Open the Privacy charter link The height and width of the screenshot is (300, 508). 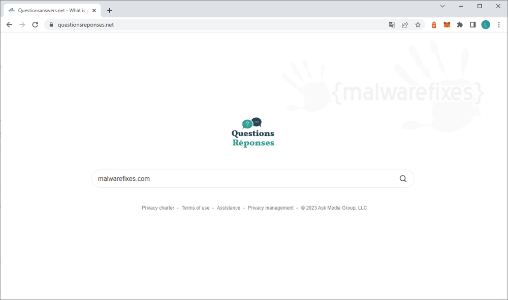158,208
